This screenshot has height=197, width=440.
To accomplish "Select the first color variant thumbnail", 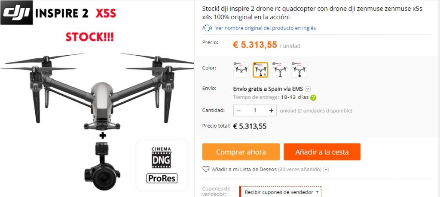I will [241, 70].
